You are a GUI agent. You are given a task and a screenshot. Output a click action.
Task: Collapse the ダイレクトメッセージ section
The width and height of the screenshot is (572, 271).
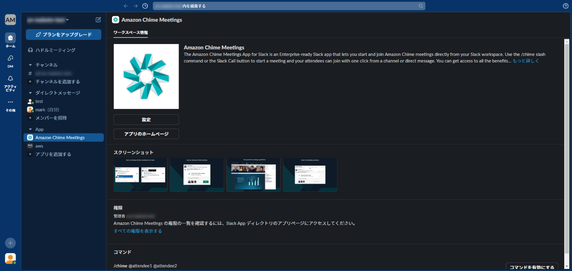tap(30, 93)
